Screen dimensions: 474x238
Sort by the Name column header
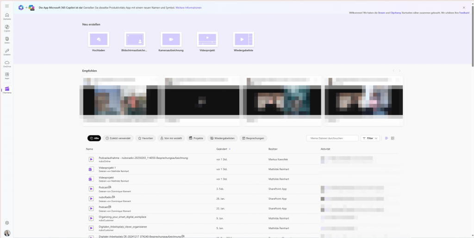click(x=89, y=149)
